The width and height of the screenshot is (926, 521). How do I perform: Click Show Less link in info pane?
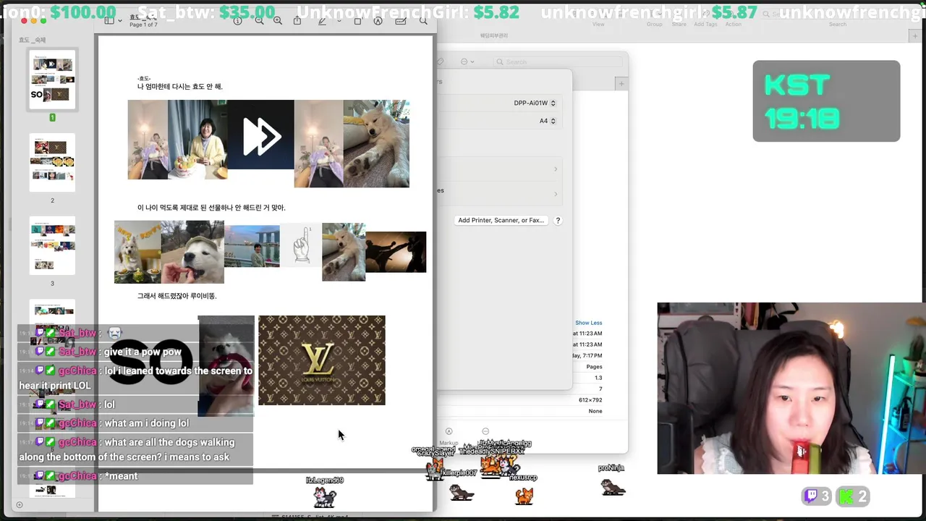pyautogui.click(x=588, y=323)
